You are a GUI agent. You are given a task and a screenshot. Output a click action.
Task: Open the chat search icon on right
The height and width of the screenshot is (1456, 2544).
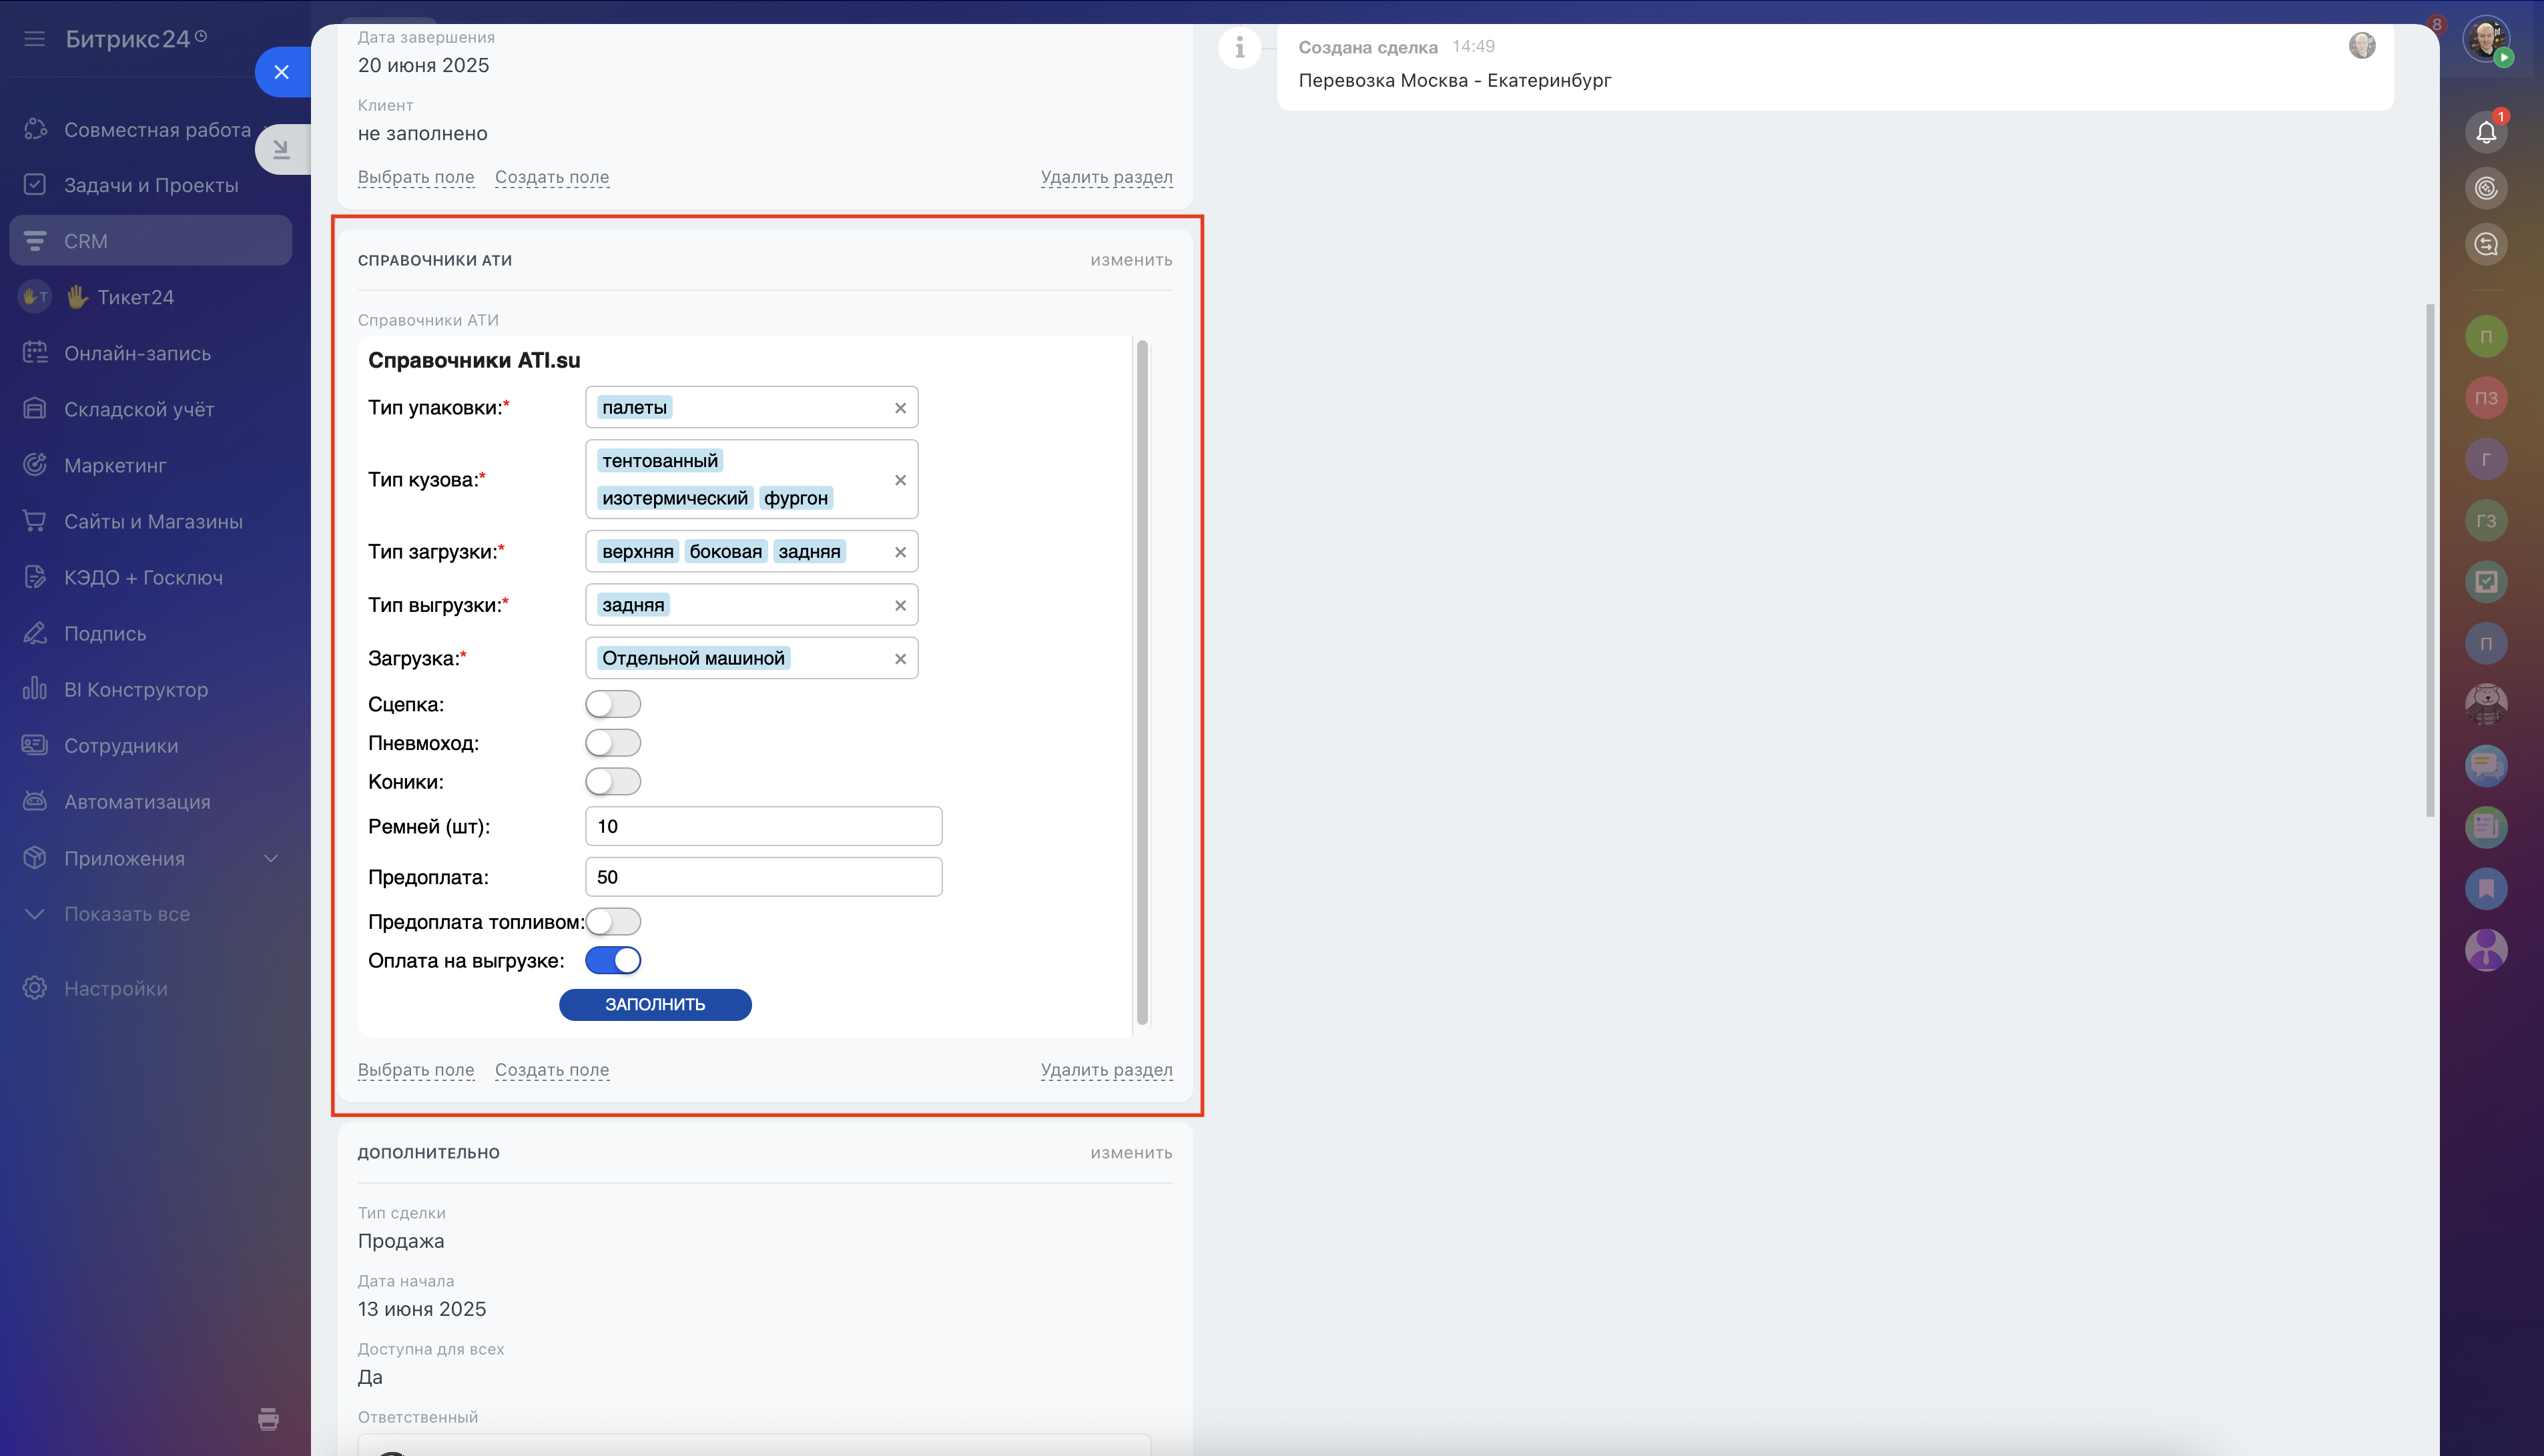(2485, 244)
